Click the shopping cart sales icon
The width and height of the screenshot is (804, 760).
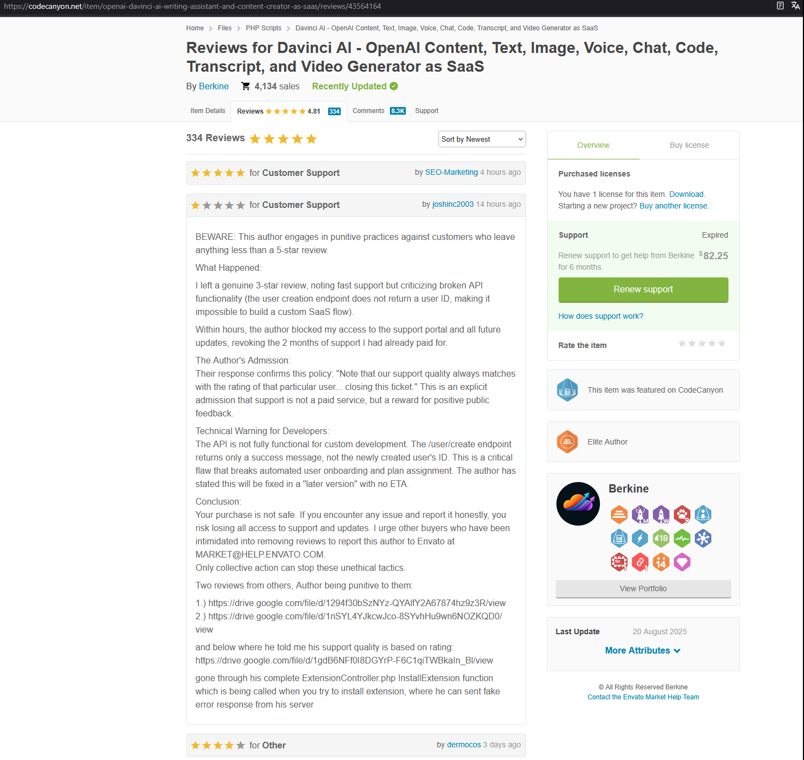[245, 86]
